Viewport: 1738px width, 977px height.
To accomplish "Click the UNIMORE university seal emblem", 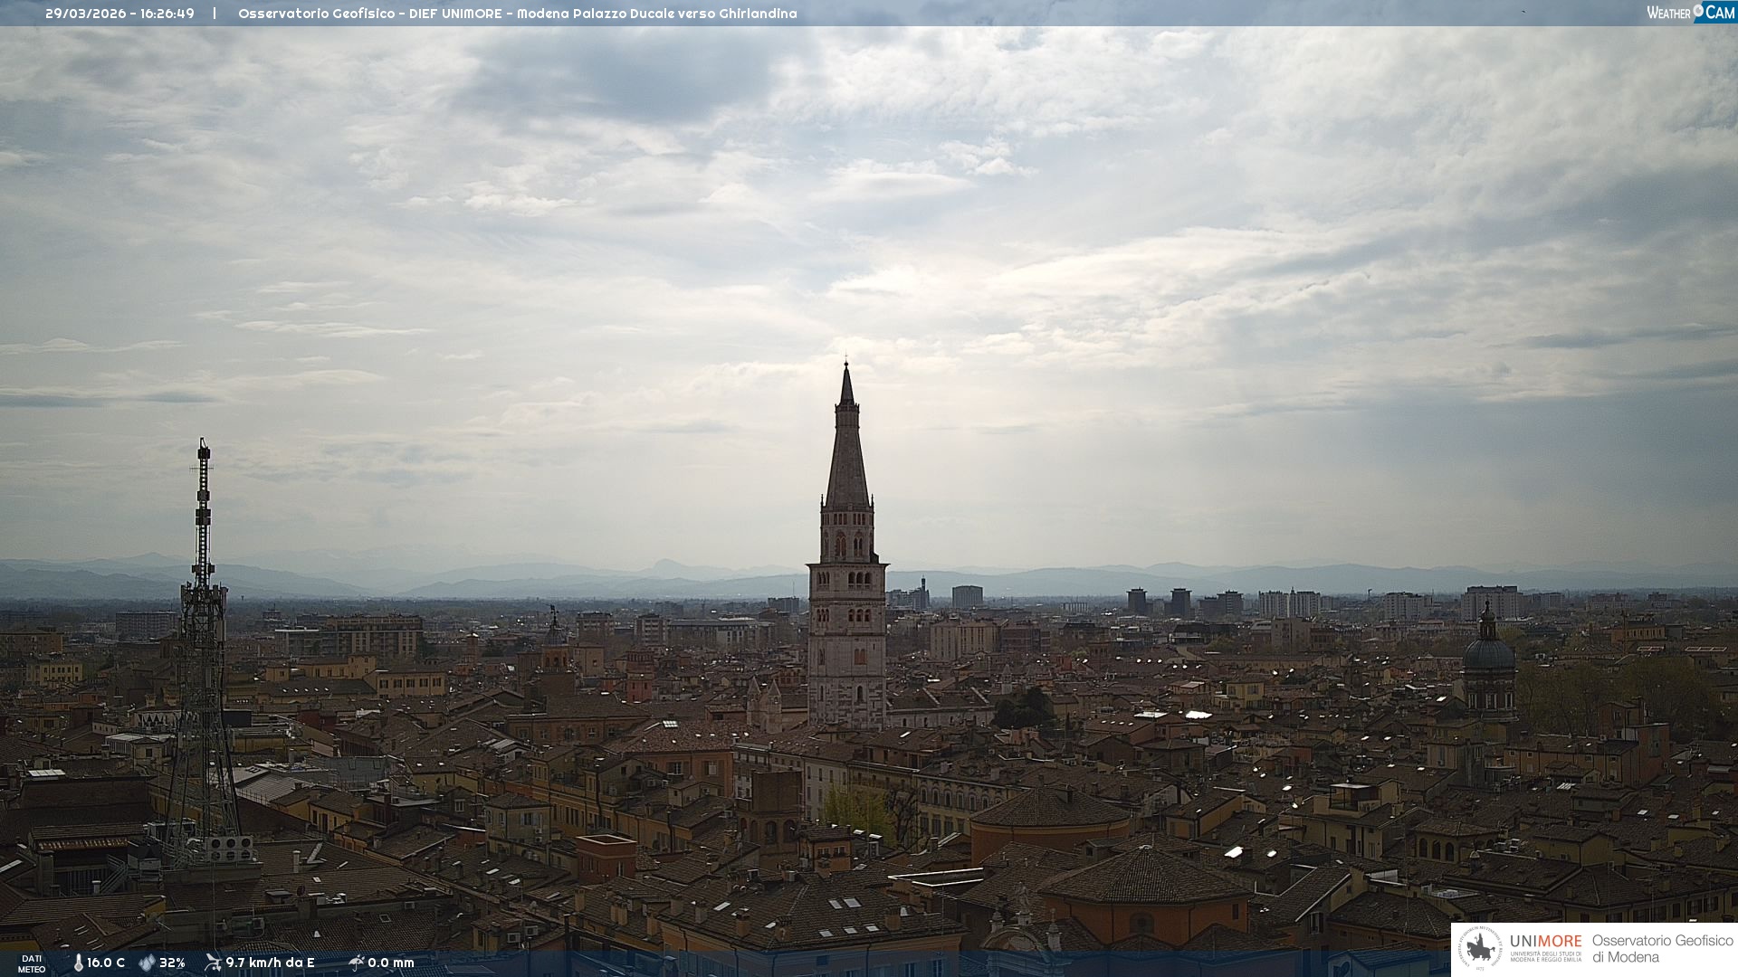I will click(1480, 949).
